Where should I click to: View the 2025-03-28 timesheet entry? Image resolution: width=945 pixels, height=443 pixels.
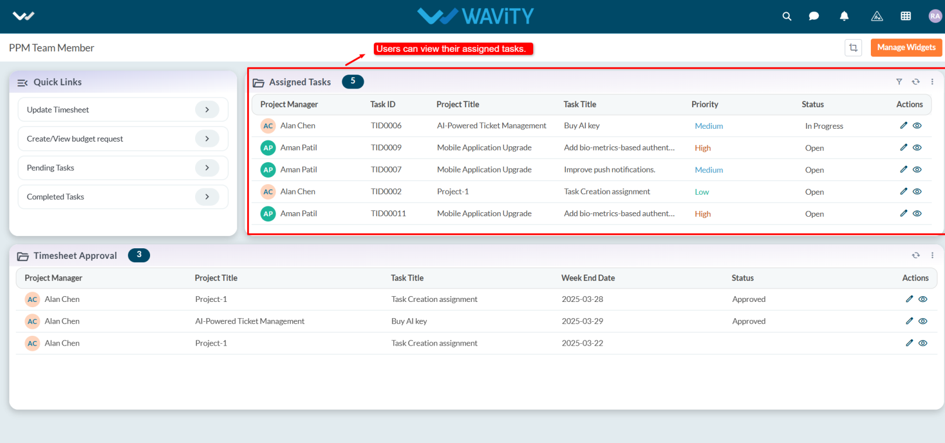point(923,299)
